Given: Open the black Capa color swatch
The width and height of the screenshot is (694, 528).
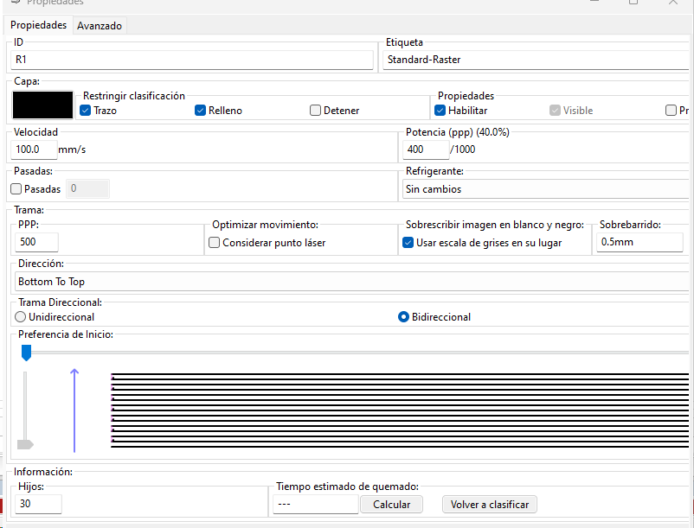Looking at the screenshot, I should (42, 105).
